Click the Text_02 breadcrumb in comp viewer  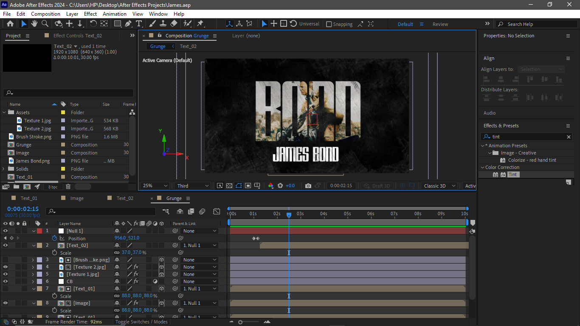(188, 46)
